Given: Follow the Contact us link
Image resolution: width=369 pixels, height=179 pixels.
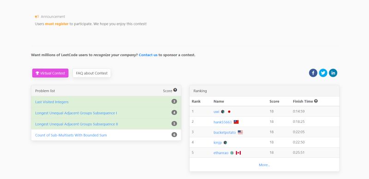Looking at the screenshot, I should coord(148,55).
